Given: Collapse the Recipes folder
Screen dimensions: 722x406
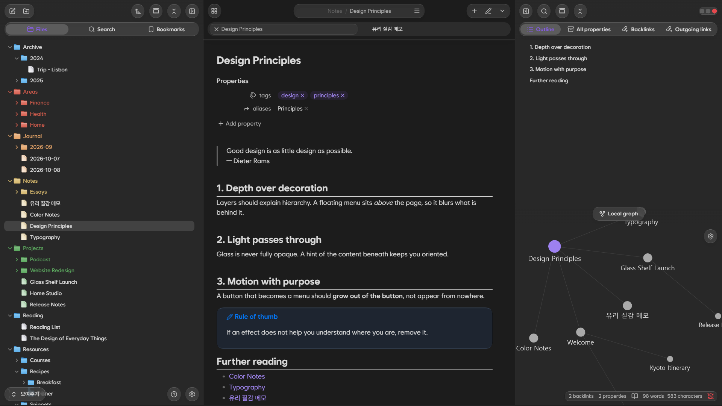Looking at the screenshot, I should click(17, 371).
